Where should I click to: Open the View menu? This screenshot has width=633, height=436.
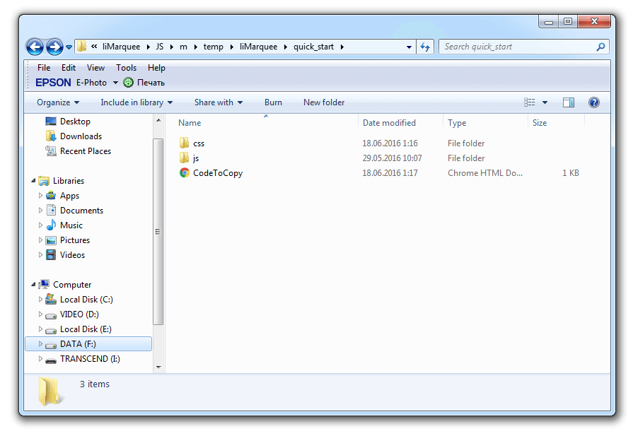pos(95,68)
